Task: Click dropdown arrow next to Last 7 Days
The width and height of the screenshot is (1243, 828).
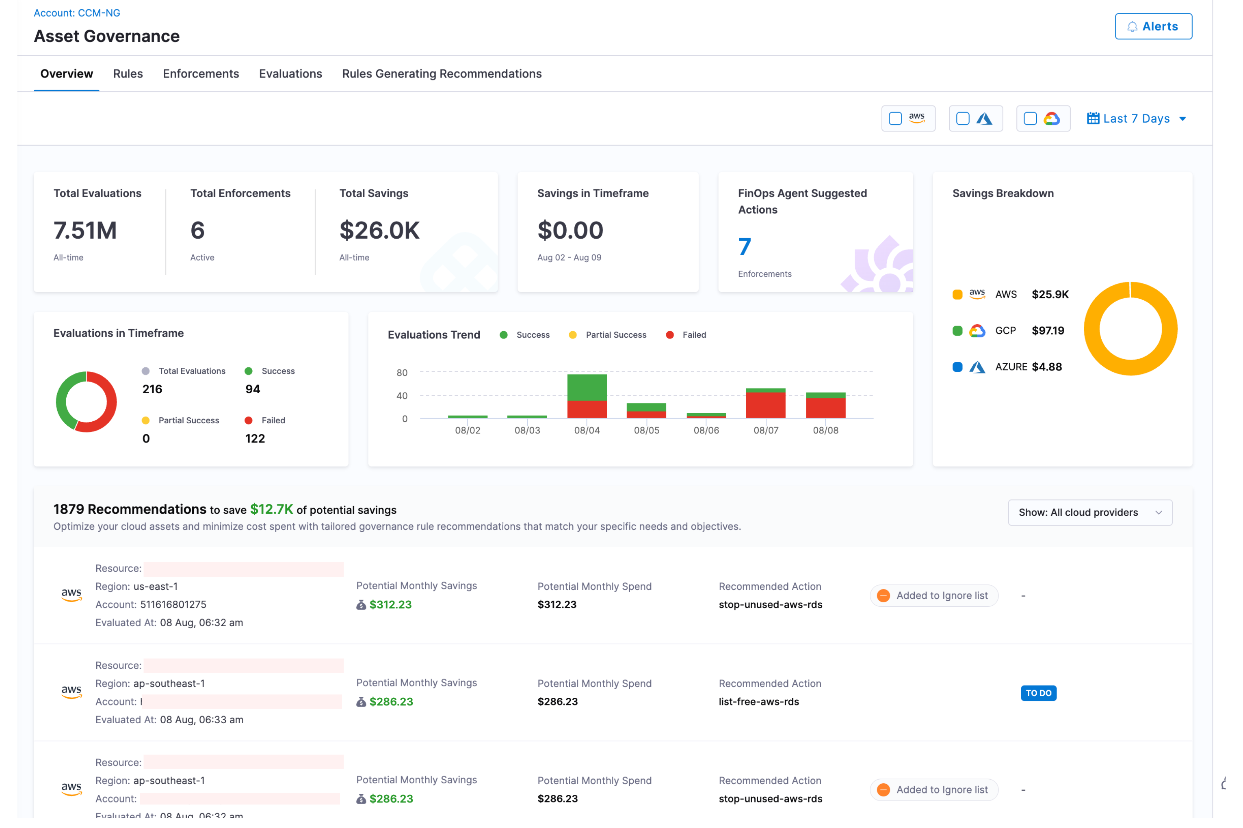Action: [x=1183, y=119]
